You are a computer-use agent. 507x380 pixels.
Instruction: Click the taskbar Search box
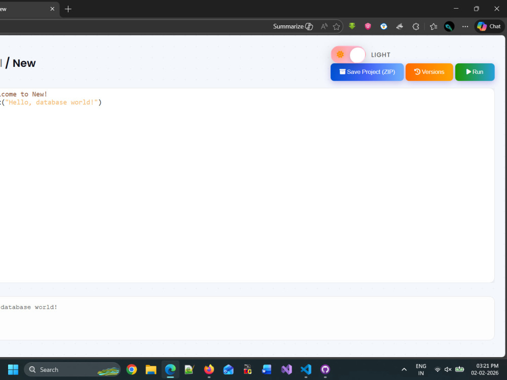pos(72,369)
